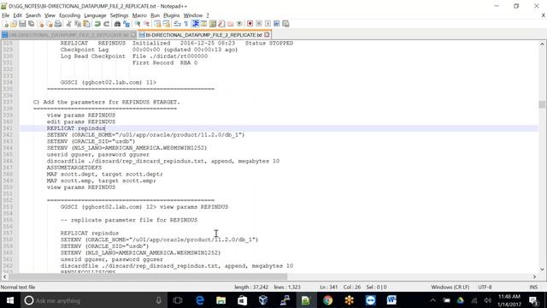This screenshot has height=308, width=547.
Task: Show the Document Map panel icon
Action: [213, 24]
